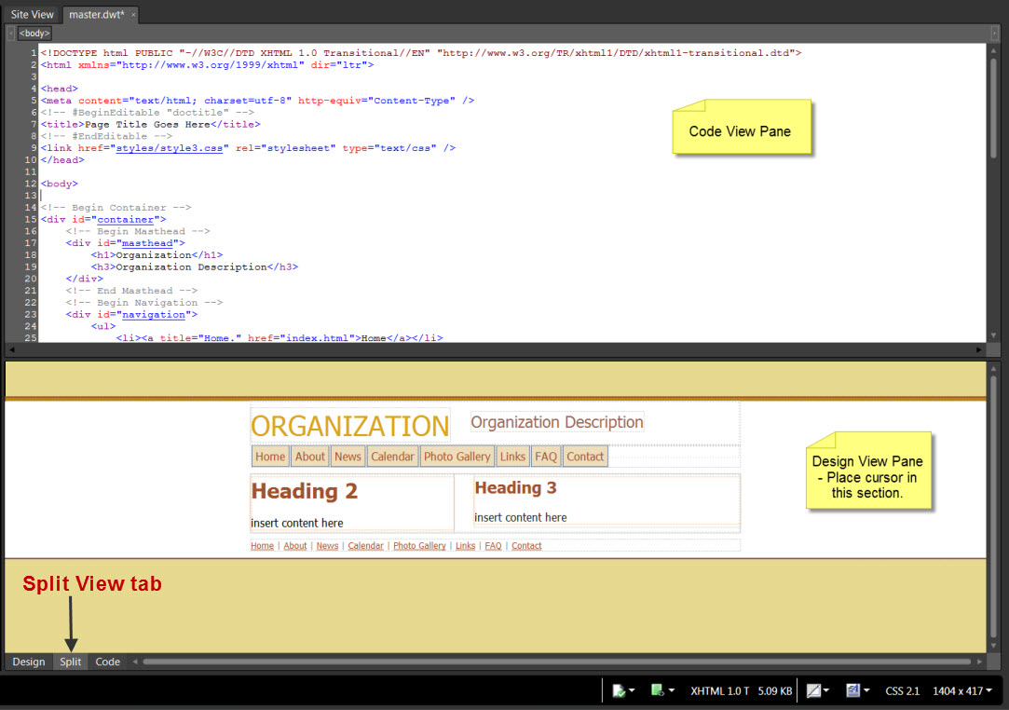Place cursor in the Heading 3 text
Viewport: 1009px width, 710px height.
click(x=515, y=488)
